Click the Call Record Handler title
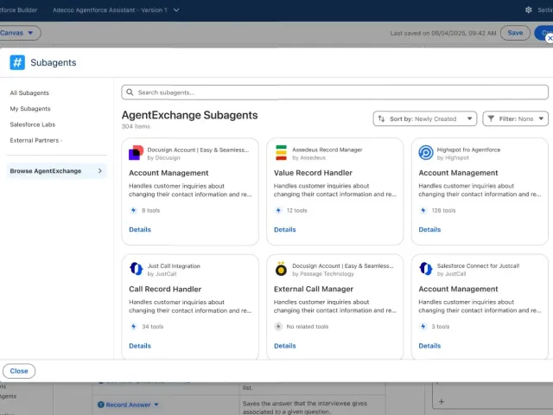This screenshot has height=415, width=553. [165, 289]
